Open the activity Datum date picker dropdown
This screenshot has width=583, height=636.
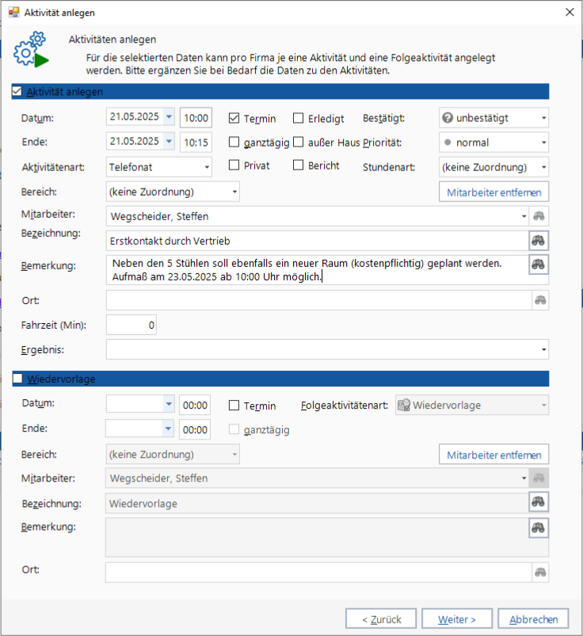click(x=169, y=117)
